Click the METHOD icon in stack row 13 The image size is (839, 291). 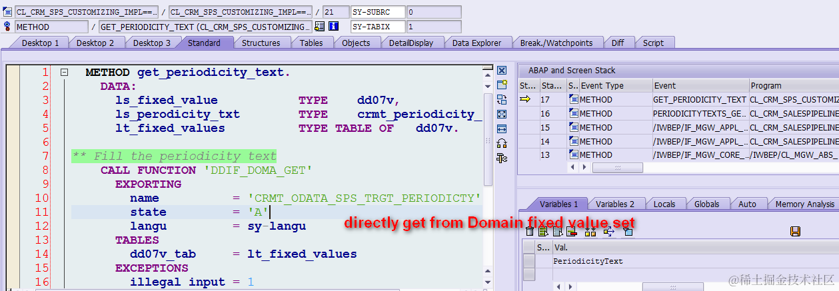tap(573, 154)
